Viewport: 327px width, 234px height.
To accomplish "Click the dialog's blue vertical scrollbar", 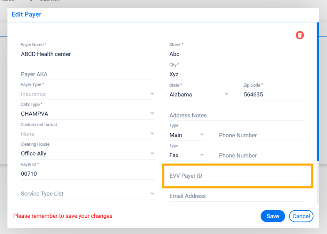I will pyautogui.click(x=318, y=90).
